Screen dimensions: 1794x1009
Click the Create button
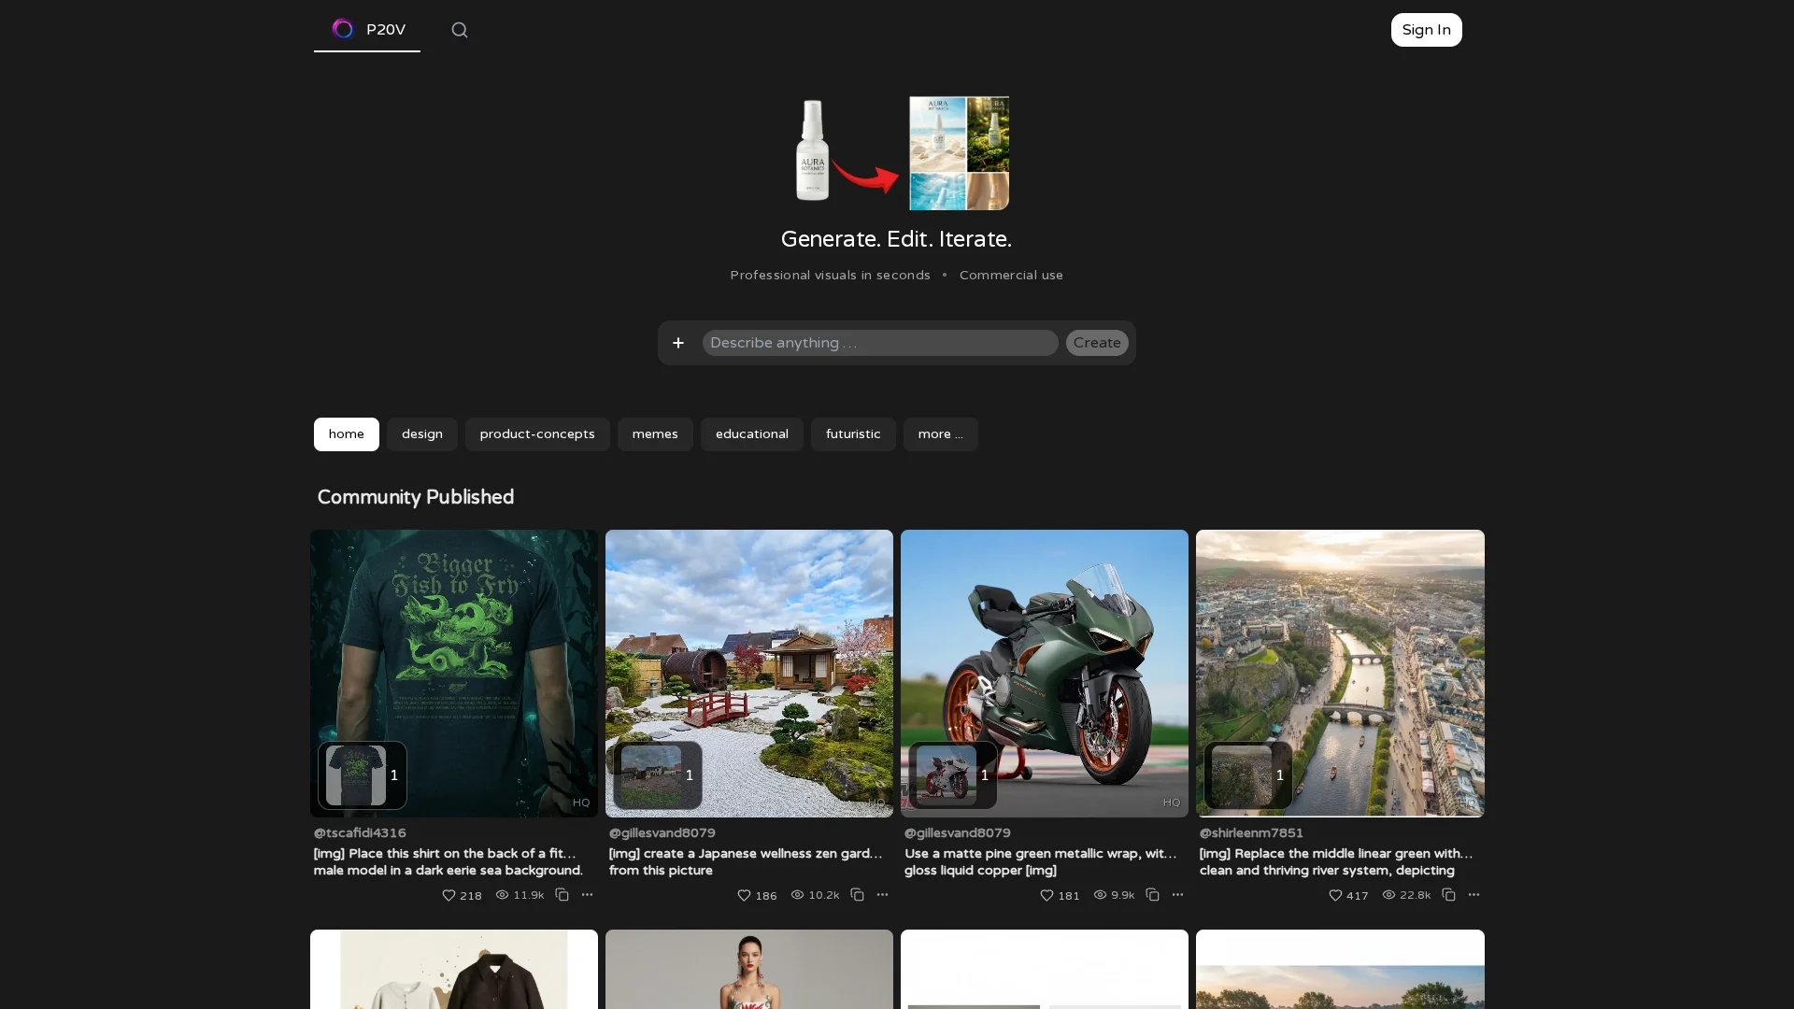(x=1097, y=343)
